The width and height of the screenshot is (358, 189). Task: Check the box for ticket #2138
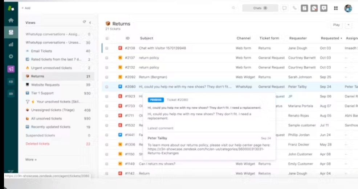coord(107,48)
